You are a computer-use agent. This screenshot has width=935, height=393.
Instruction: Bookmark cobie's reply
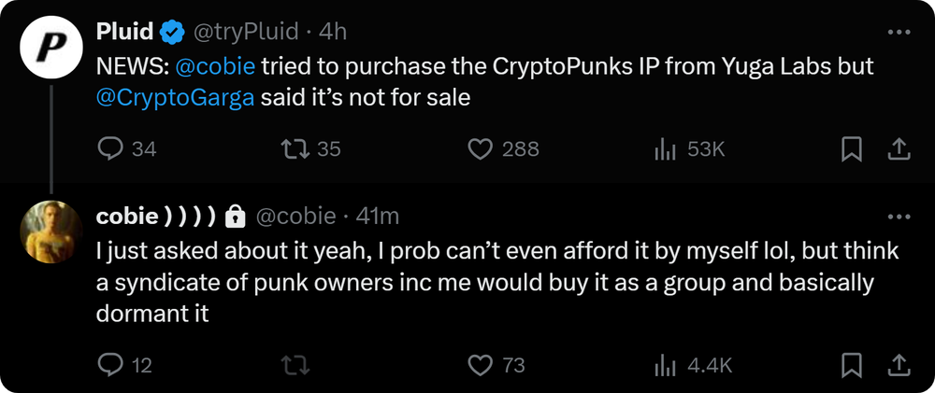[851, 365]
